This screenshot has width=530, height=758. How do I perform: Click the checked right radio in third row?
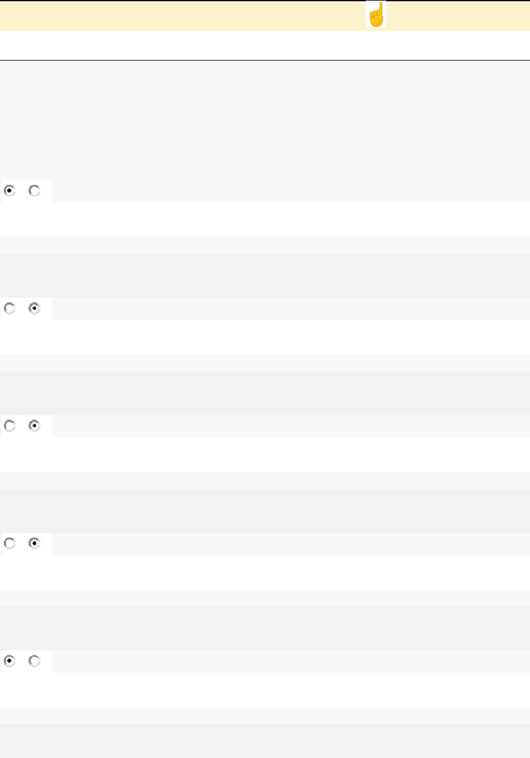coord(35,426)
